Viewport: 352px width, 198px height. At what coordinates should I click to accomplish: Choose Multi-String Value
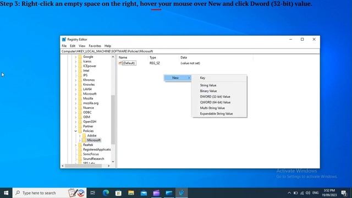click(212, 108)
